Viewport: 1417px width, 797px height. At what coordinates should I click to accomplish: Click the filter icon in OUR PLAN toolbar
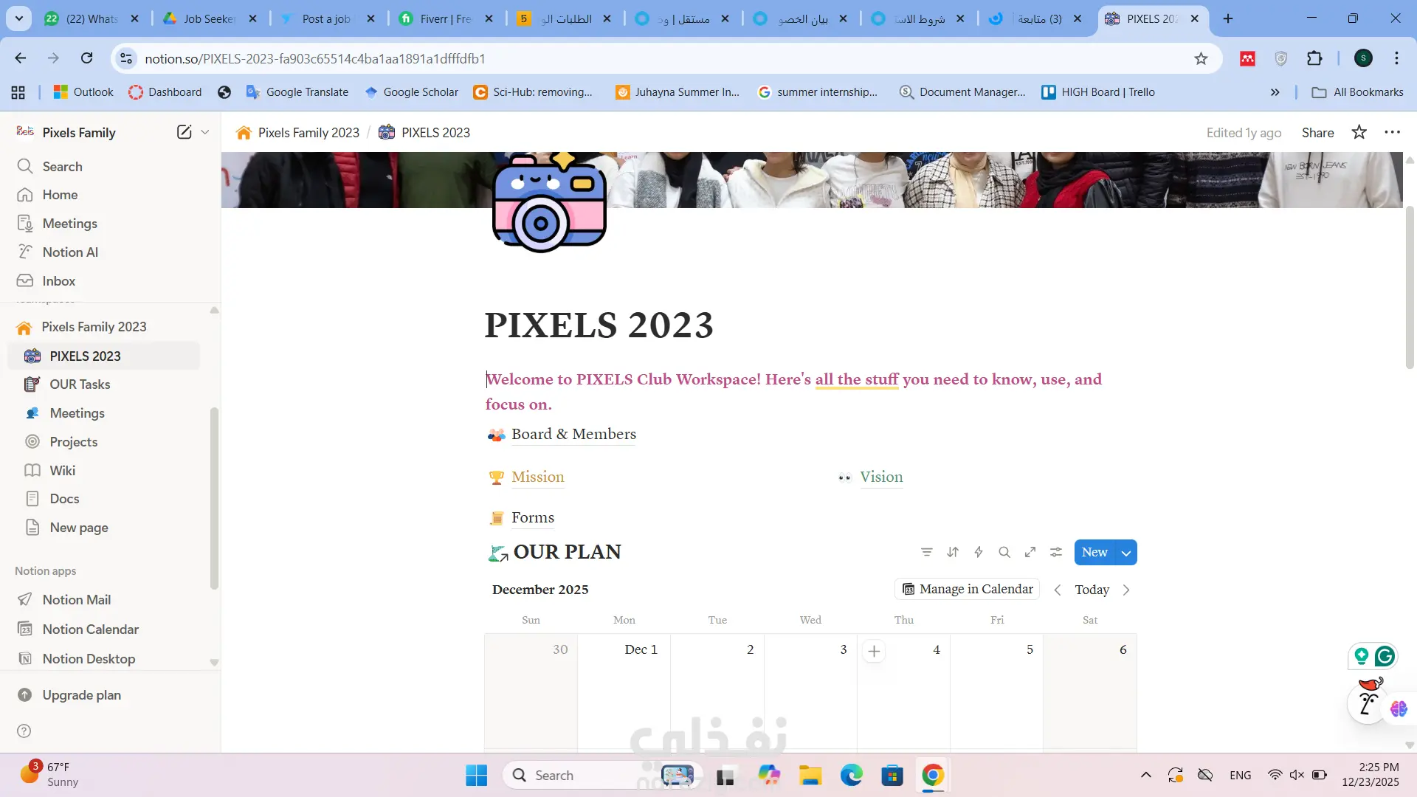927,552
